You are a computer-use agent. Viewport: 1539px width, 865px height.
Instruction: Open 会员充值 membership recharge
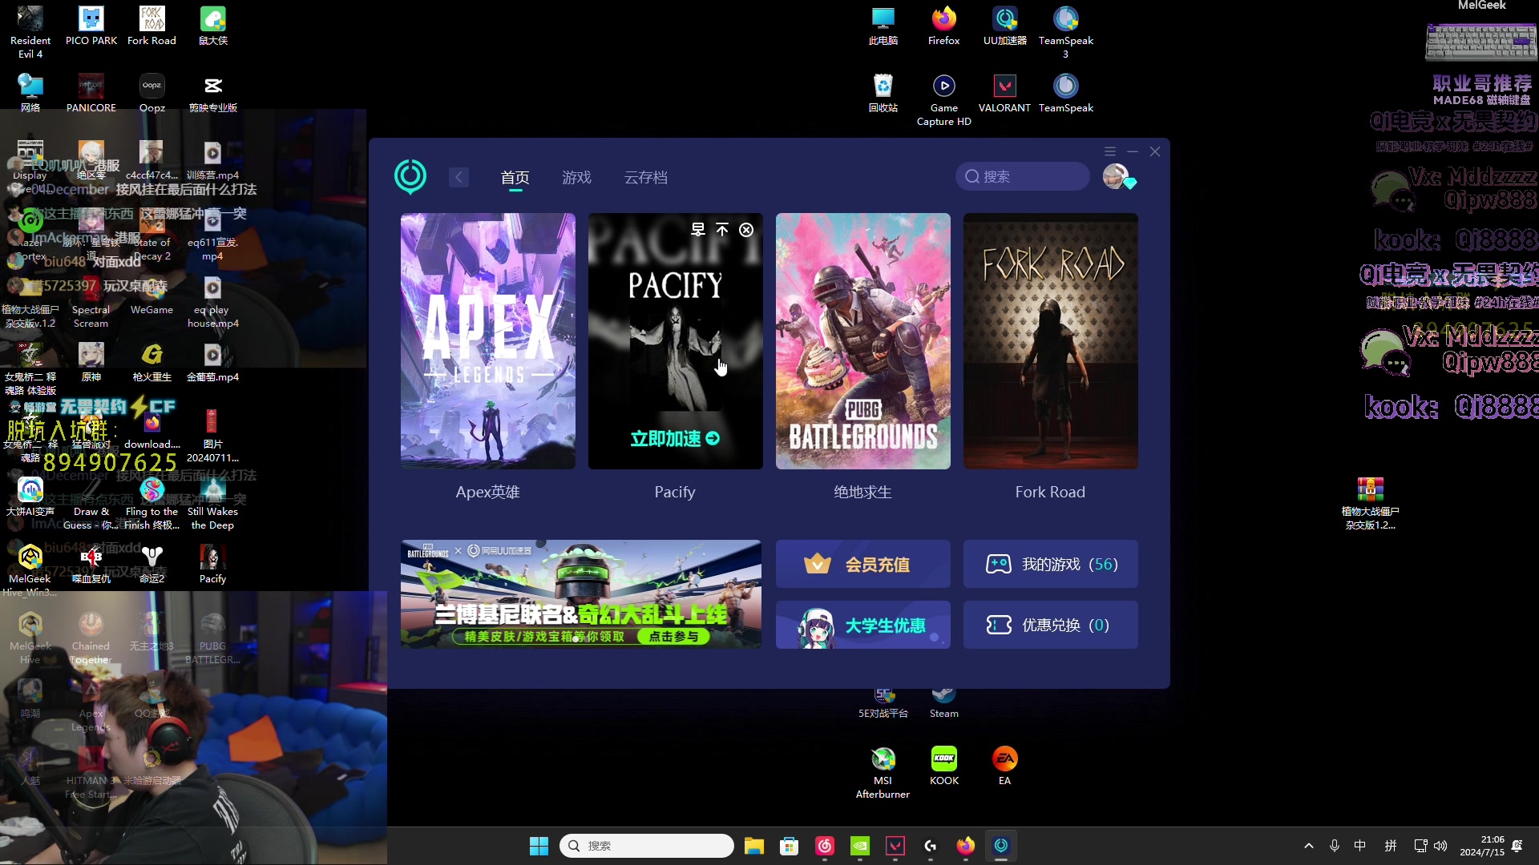point(863,564)
